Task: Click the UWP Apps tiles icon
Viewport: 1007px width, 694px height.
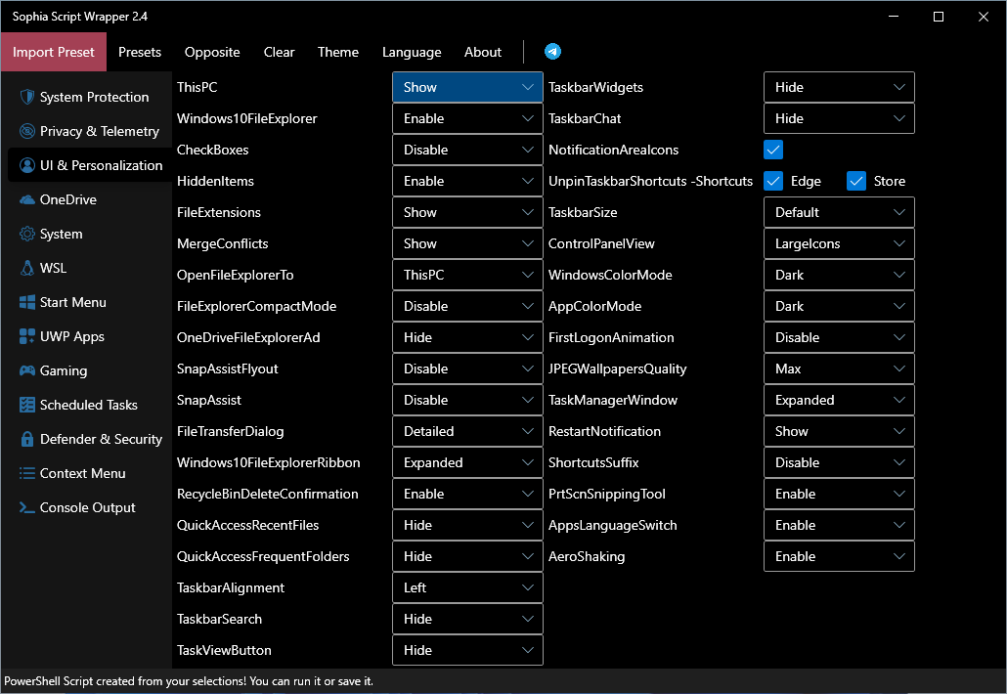Action: [x=27, y=336]
